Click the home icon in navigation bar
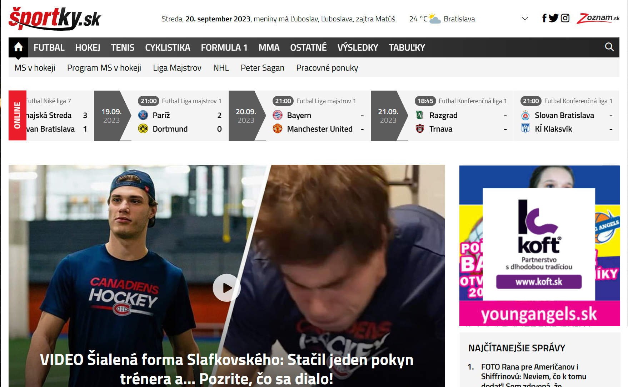 click(x=18, y=47)
